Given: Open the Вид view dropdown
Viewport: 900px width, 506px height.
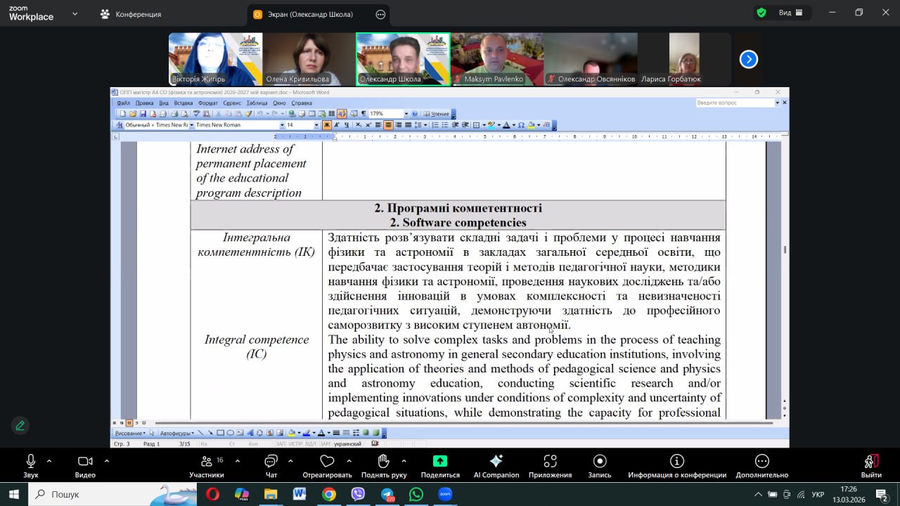Looking at the screenshot, I should click(785, 13).
